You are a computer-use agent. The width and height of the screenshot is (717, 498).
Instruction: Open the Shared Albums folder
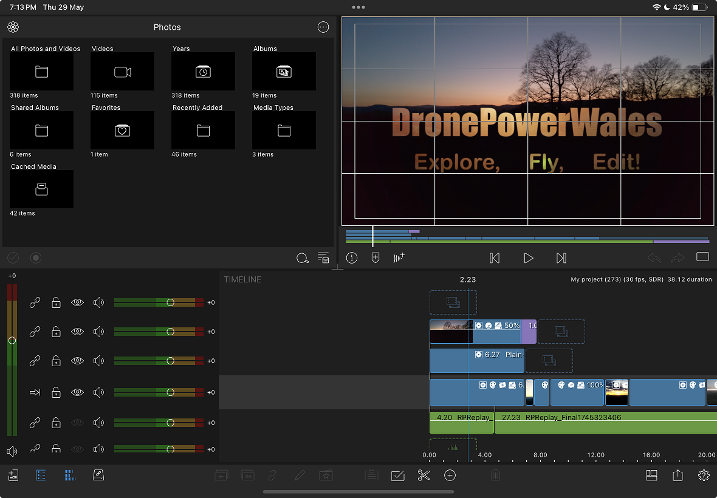[x=41, y=130]
